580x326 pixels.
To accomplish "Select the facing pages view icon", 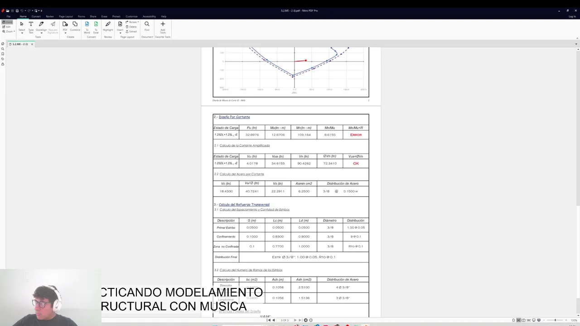I will click(524, 320).
